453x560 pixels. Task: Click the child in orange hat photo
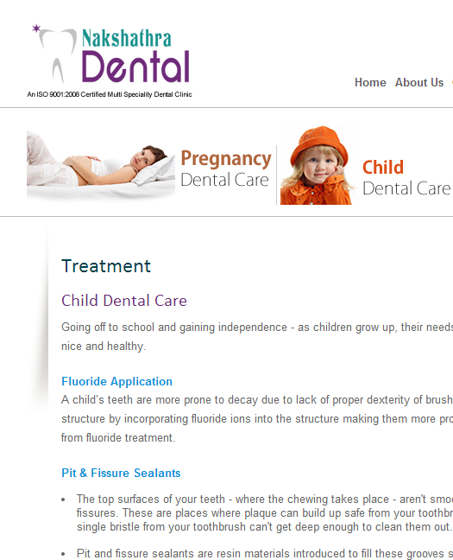click(317, 165)
